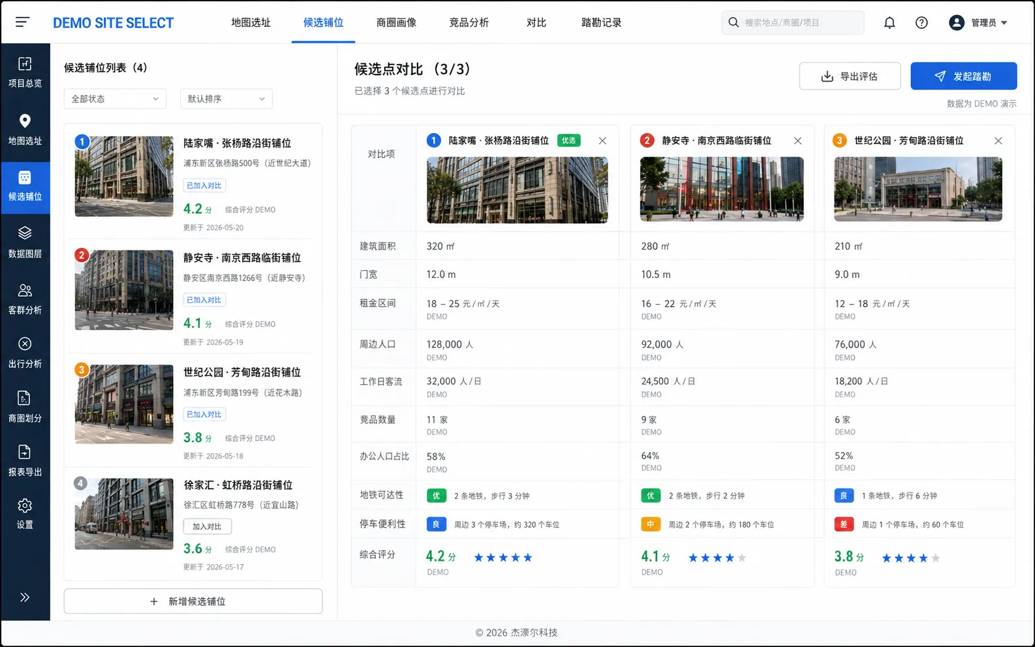The width and height of the screenshot is (1035, 647).
Task: Toggle 已加入对比 on 陆家嘴·张杨路沿街铺位 card
Action: point(204,185)
